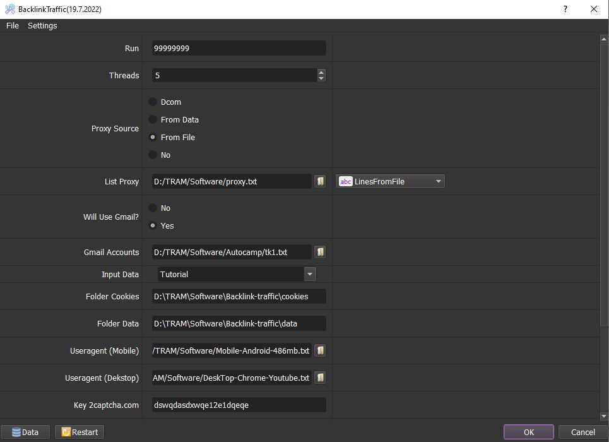The width and height of the screenshot is (609, 442).
Task: Browse file for Gmail Accounts path
Action: point(320,252)
